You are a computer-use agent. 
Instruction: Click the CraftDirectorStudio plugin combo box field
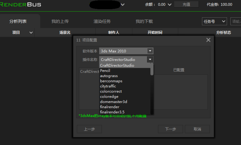(x=126, y=59)
